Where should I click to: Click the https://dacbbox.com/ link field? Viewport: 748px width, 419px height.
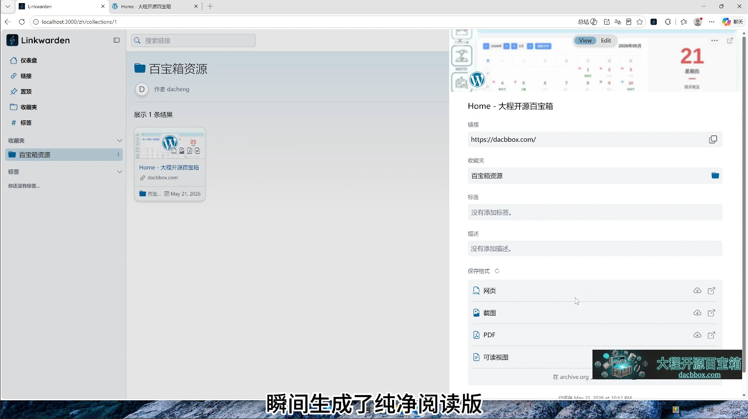tap(595, 139)
